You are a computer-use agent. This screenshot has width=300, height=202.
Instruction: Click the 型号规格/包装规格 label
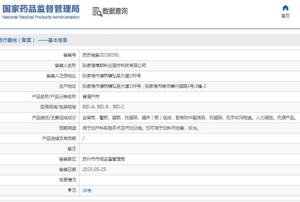click(x=58, y=107)
